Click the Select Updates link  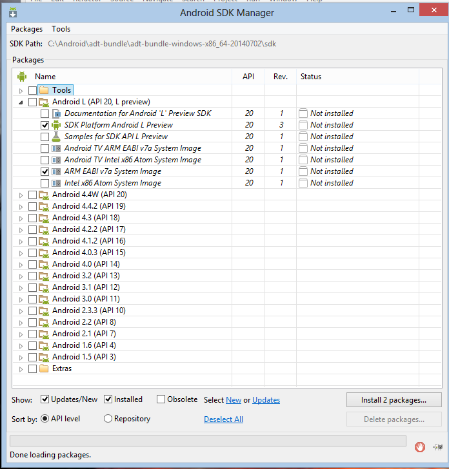pyautogui.click(x=266, y=400)
